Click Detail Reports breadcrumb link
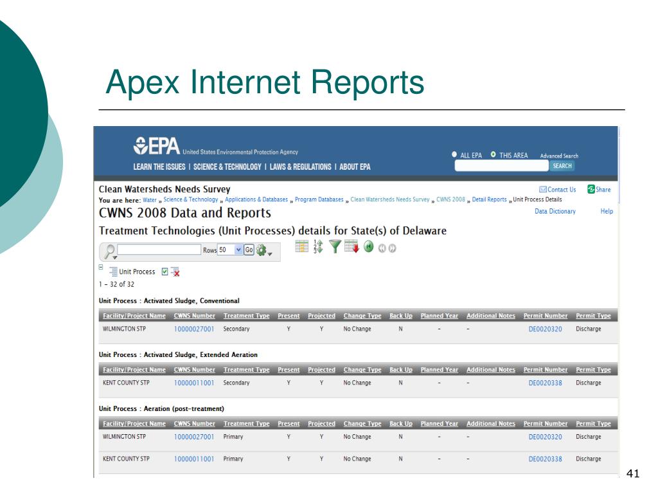Screen dimensions: 658x494 [489, 199]
